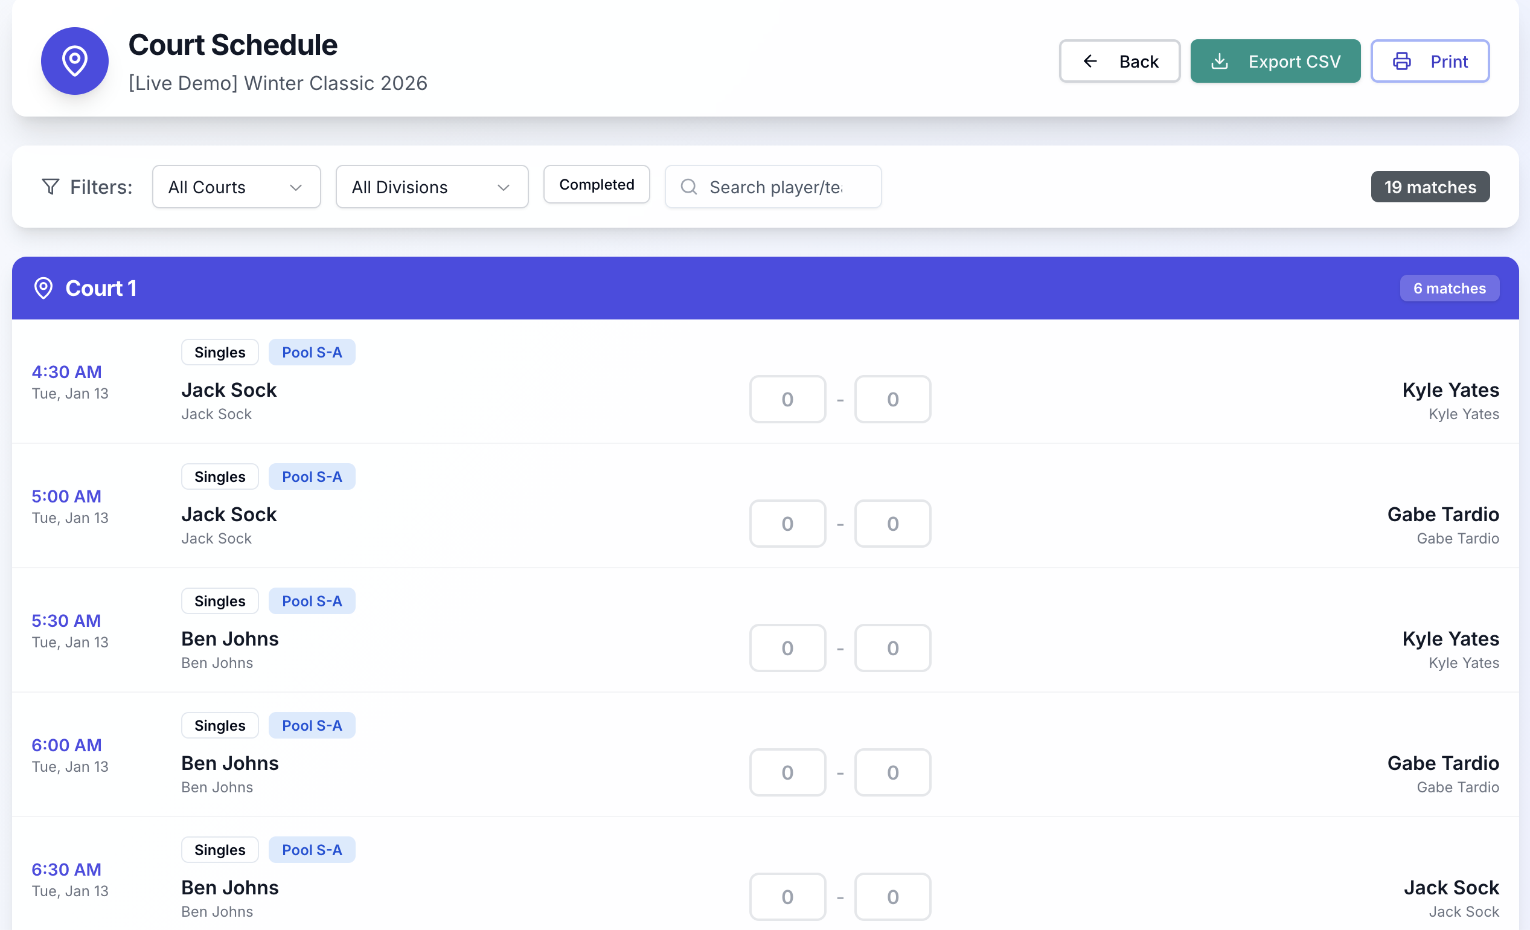Screen dimensions: 1530x930
Task: Open the All Courts dropdown
Action: pyautogui.click(x=236, y=187)
